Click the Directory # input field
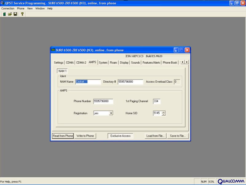This screenshot has height=185, width=246. coord(130,82)
